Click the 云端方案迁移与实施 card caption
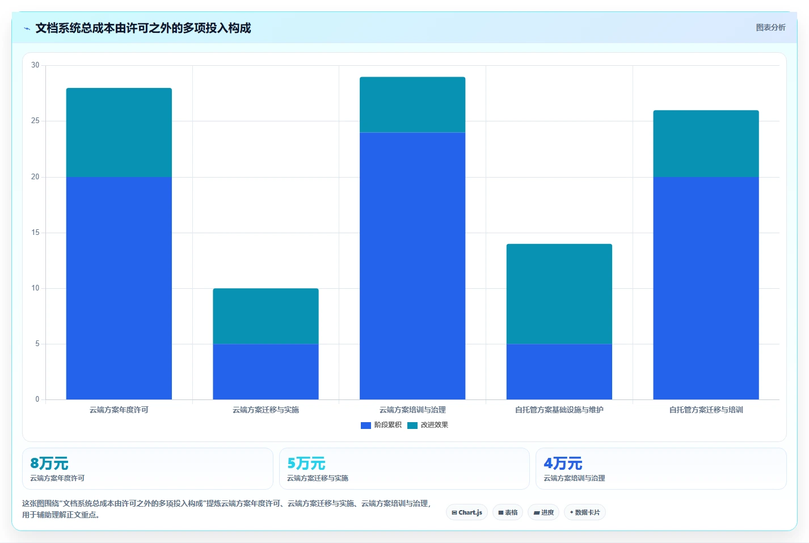Image resolution: width=809 pixels, height=543 pixels. [318, 478]
